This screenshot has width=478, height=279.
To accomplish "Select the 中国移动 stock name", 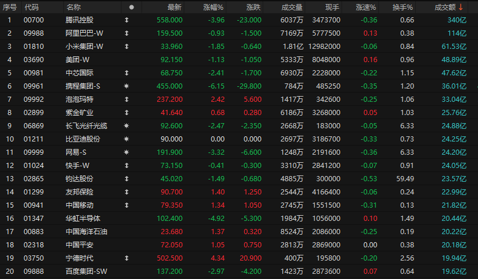I will (79, 205).
